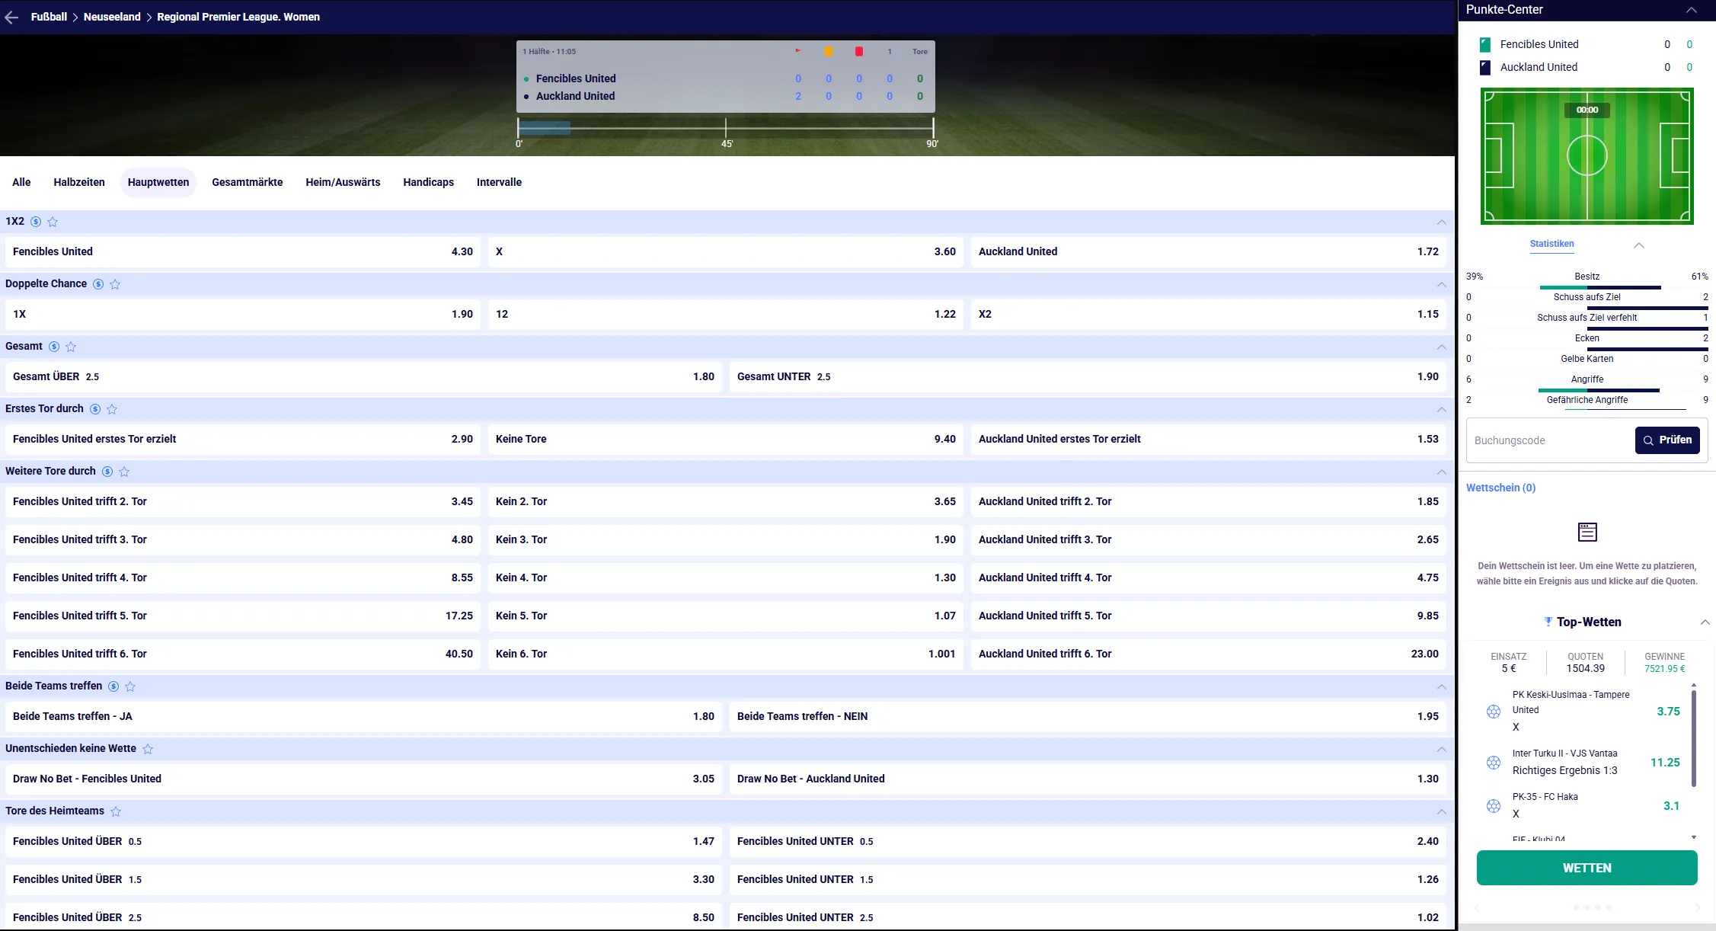Click the Top-Wetten trophy icon

pos(1548,622)
